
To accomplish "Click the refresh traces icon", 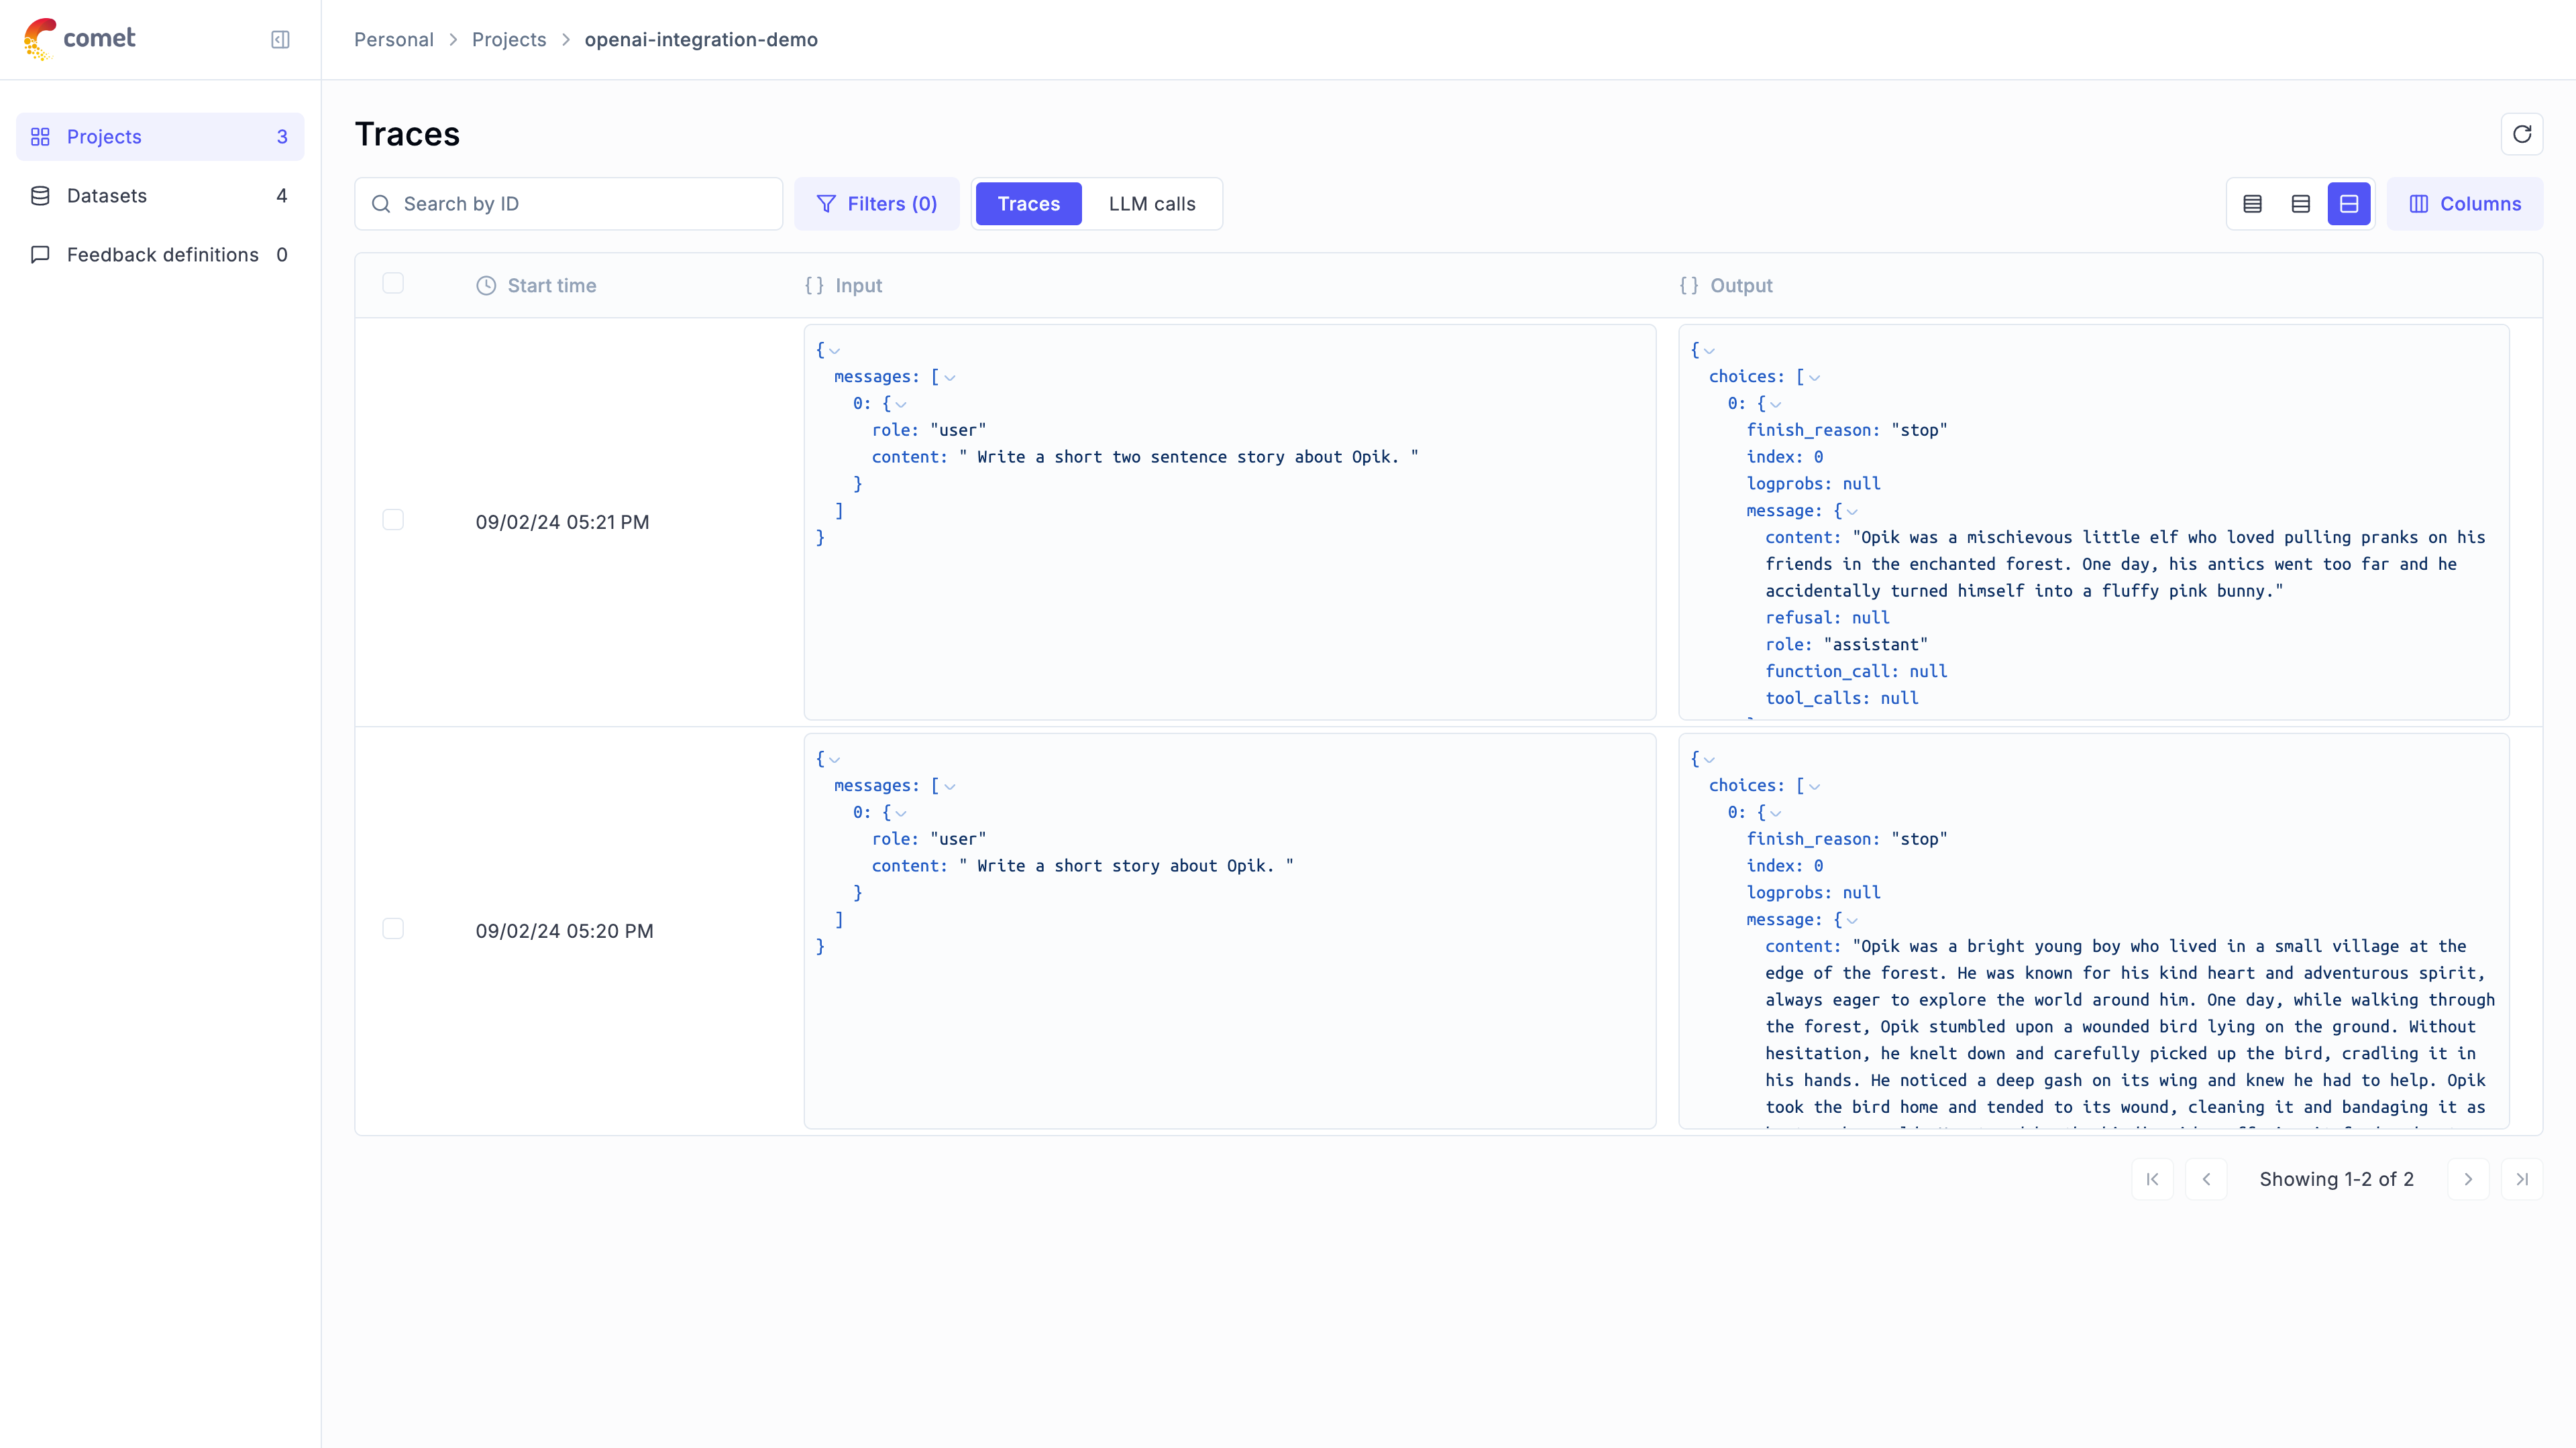I will pos(2522,133).
